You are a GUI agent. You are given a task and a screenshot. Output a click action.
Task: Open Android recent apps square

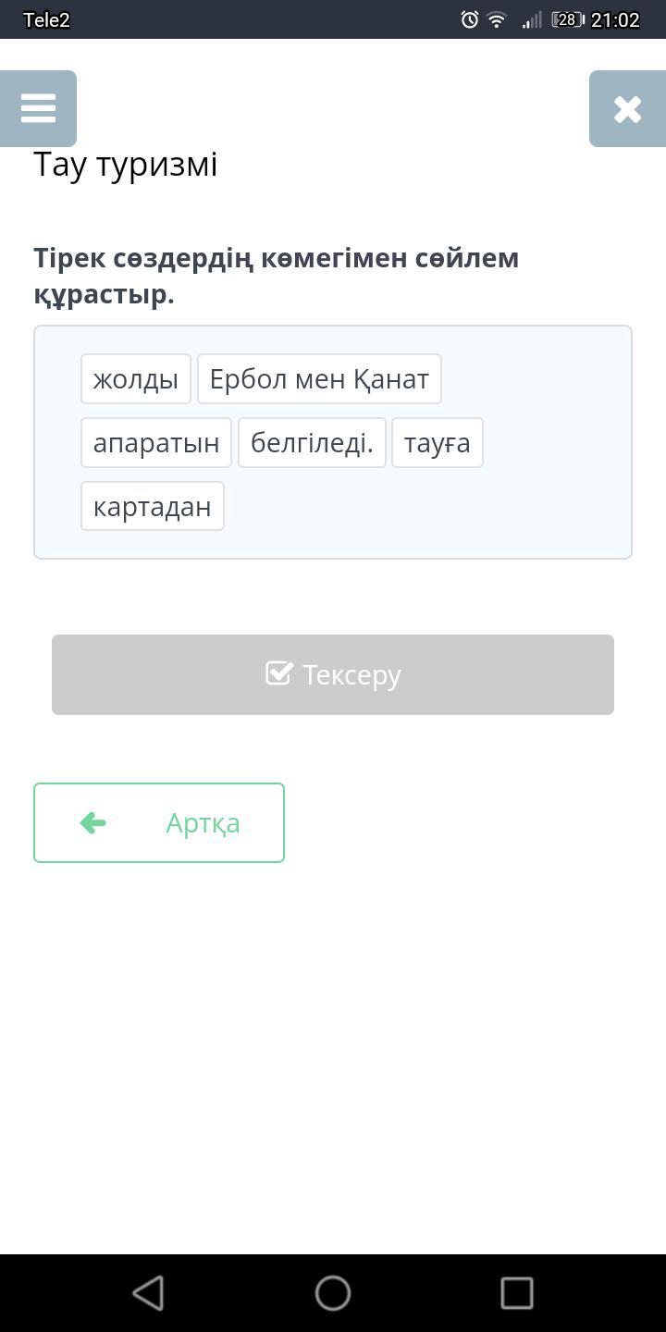(x=516, y=1292)
